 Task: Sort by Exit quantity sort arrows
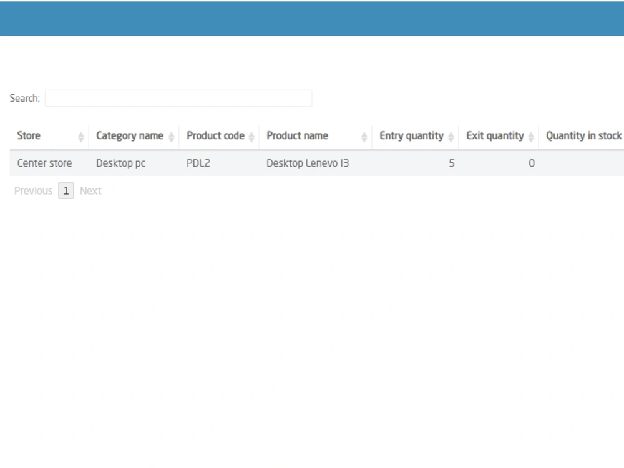coord(531,137)
